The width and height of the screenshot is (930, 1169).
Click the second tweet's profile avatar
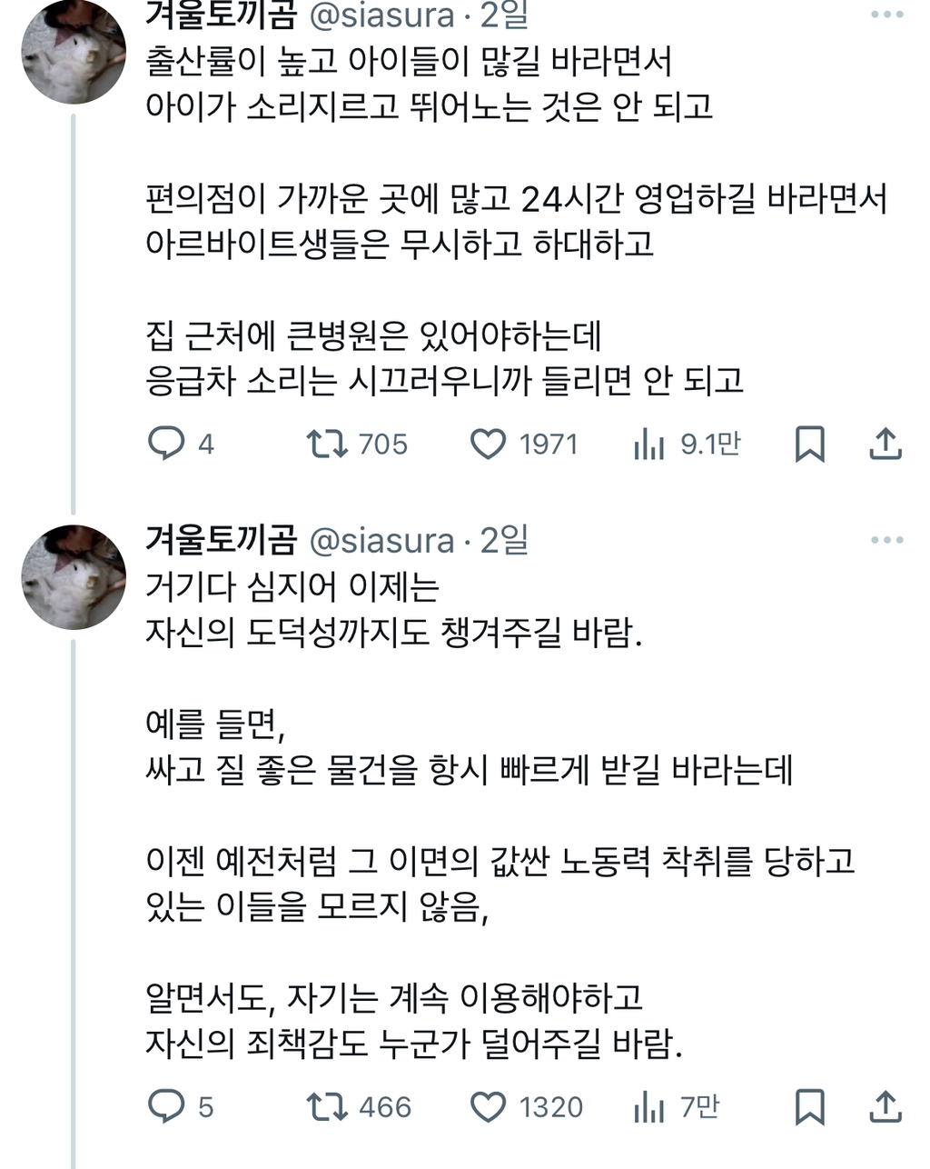(x=74, y=576)
